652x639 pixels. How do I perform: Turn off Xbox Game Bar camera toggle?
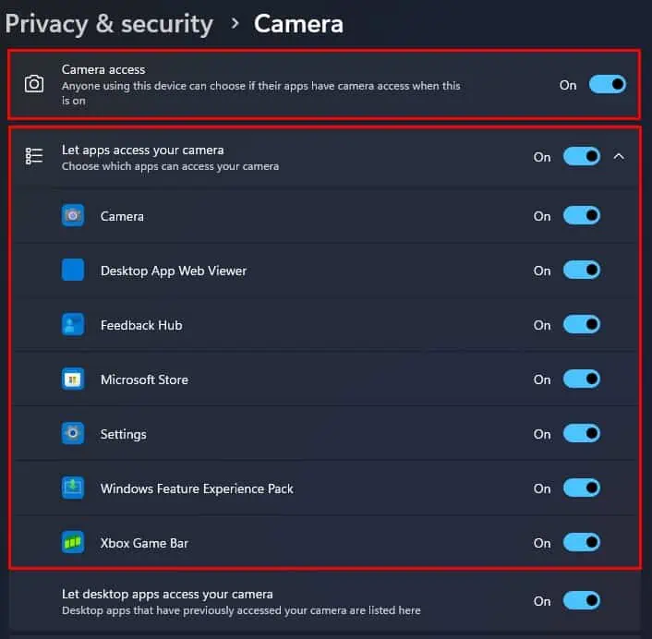tap(581, 543)
